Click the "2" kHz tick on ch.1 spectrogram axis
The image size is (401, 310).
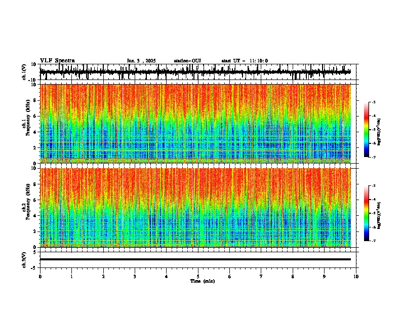[x=35, y=147]
